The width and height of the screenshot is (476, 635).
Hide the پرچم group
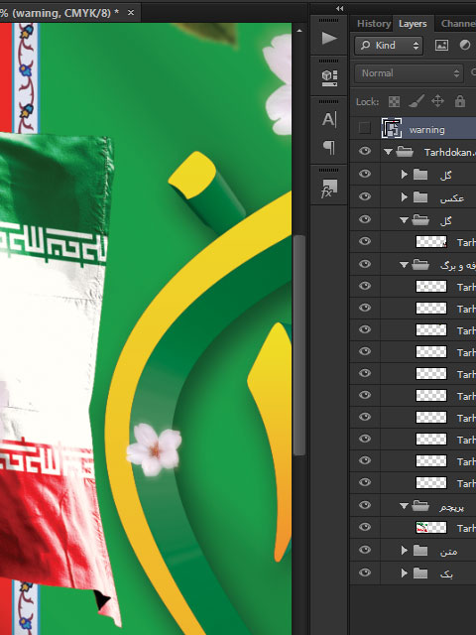[365, 505]
